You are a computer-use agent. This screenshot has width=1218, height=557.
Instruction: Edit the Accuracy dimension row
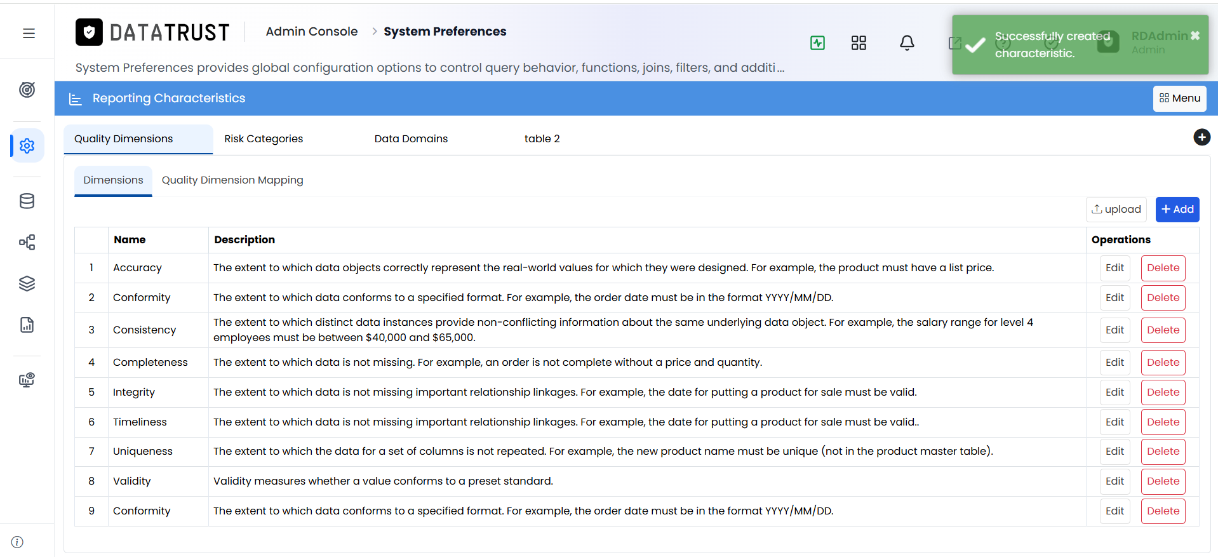[1114, 268]
